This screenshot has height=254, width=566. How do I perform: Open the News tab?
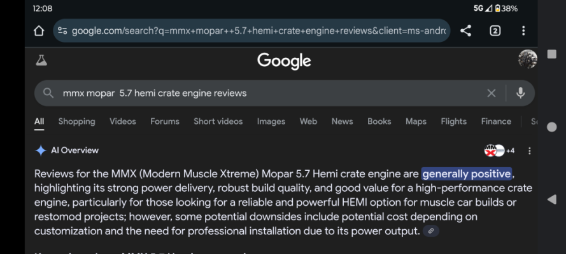click(x=342, y=122)
